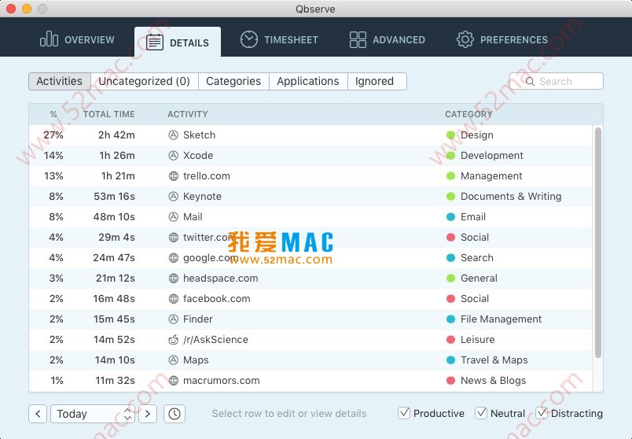Click the Keynote app icon
Viewport: 632px width, 439px height.
[173, 197]
